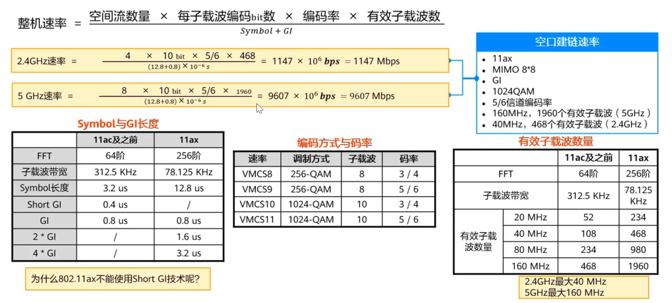Click the "为什么802.11ax不能使用Short GI技术呢?" box
Viewport: 672px width, 303px height.
pos(118,279)
